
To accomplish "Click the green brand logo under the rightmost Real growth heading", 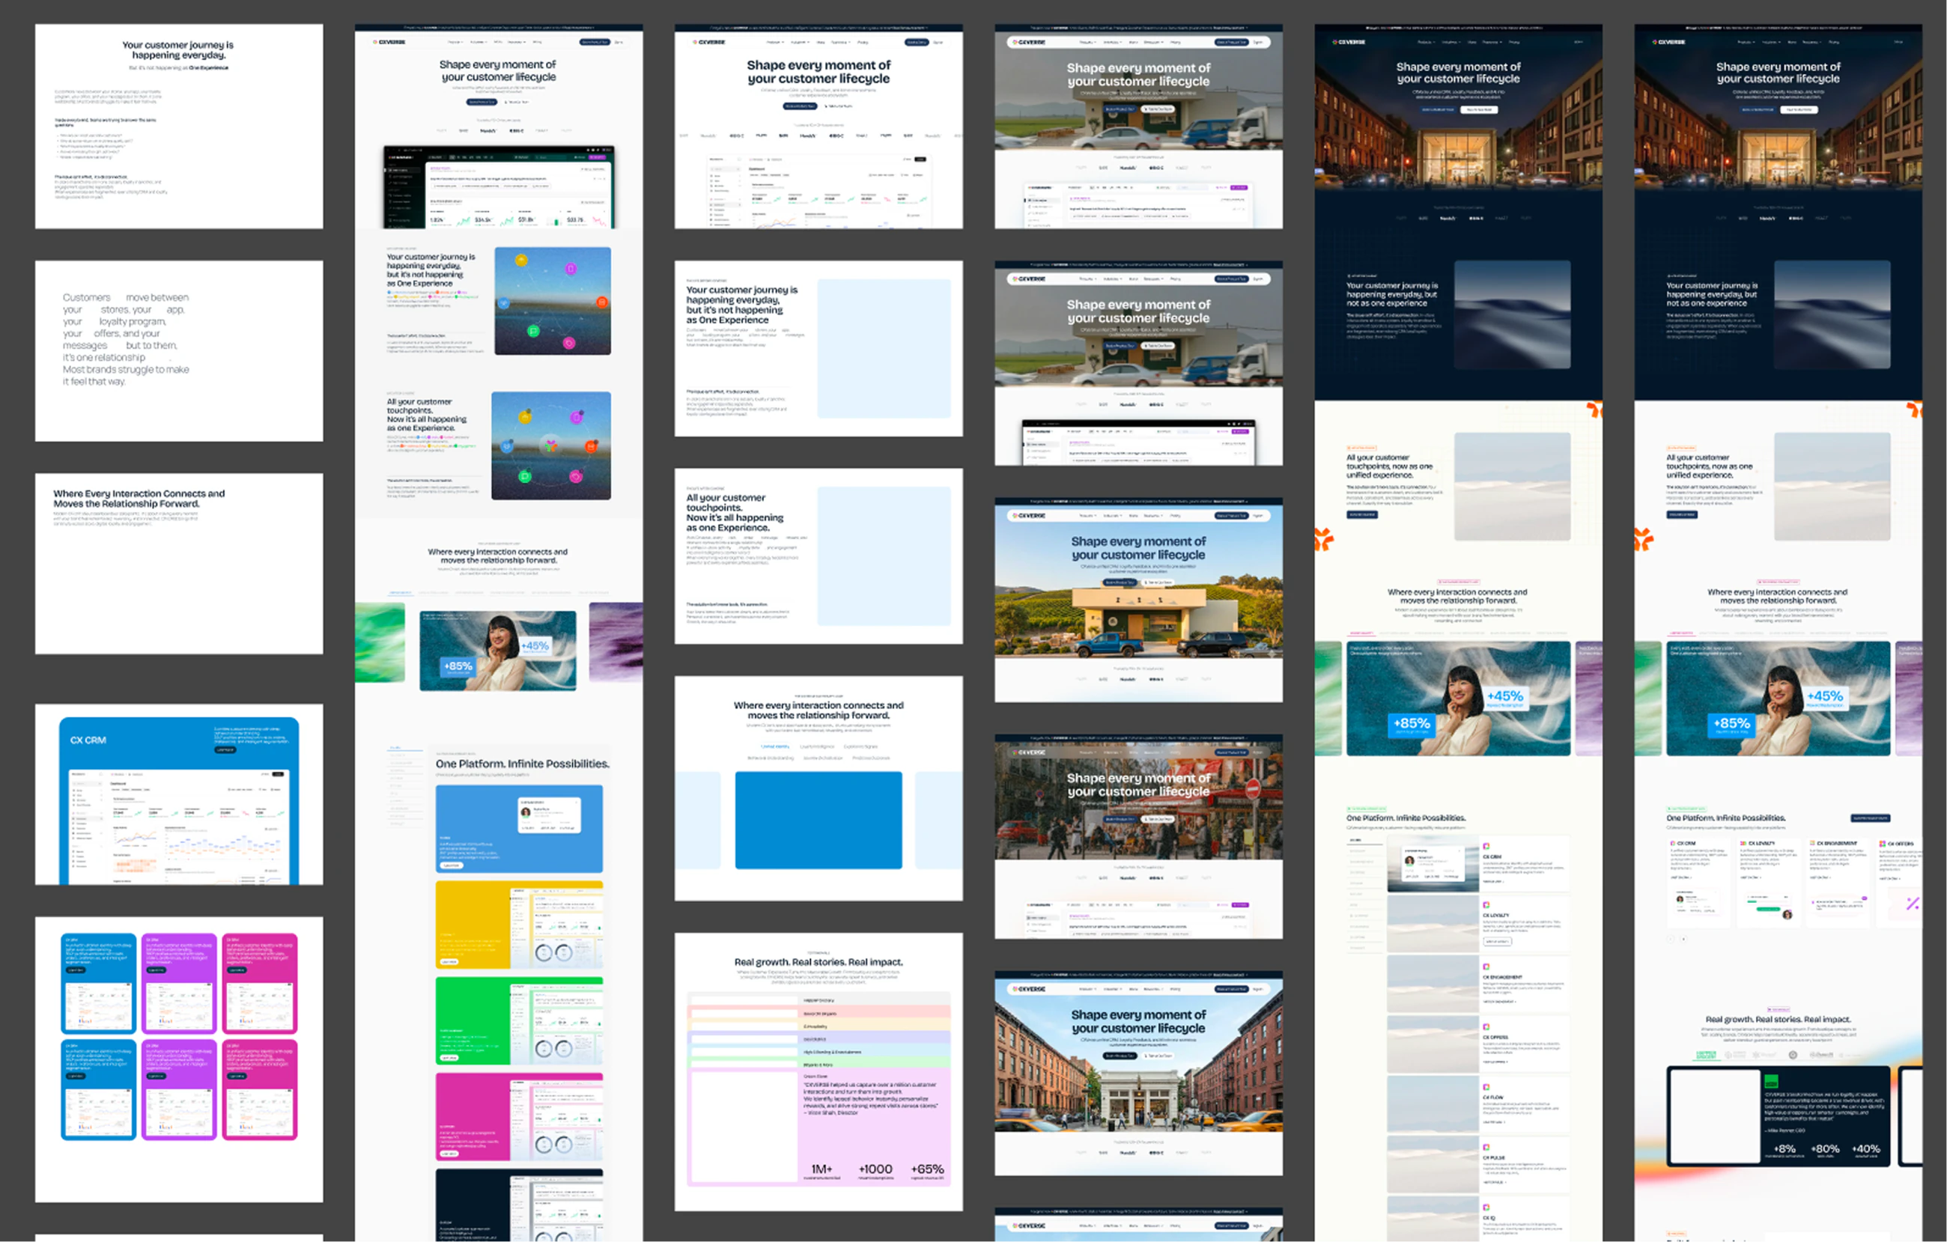I will 1706,1054.
